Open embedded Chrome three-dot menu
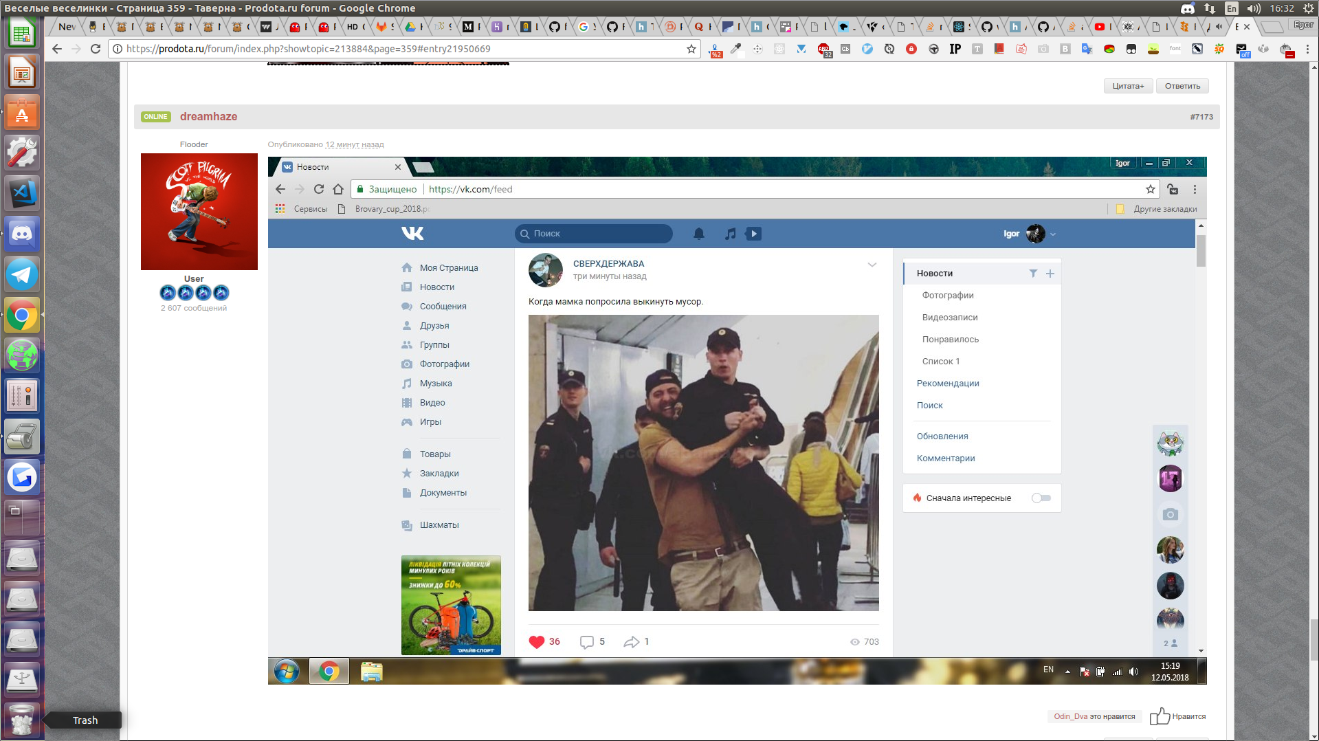Image resolution: width=1319 pixels, height=741 pixels. [1195, 189]
